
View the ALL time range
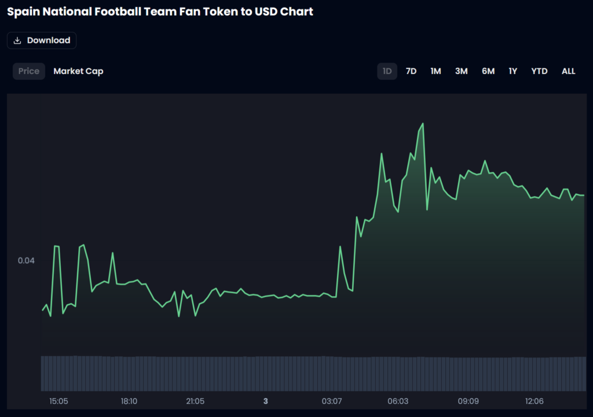(x=569, y=71)
